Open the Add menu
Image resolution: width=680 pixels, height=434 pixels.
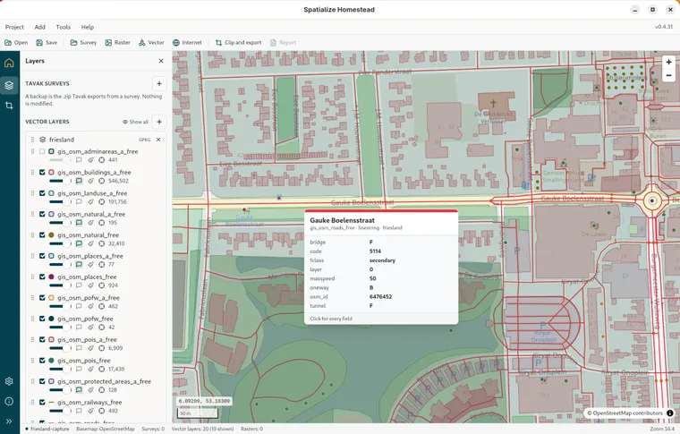pos(40,27)
